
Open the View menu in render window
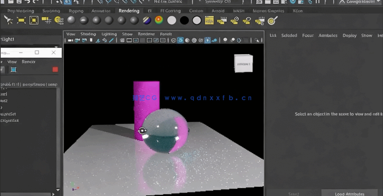coord(12,62)
